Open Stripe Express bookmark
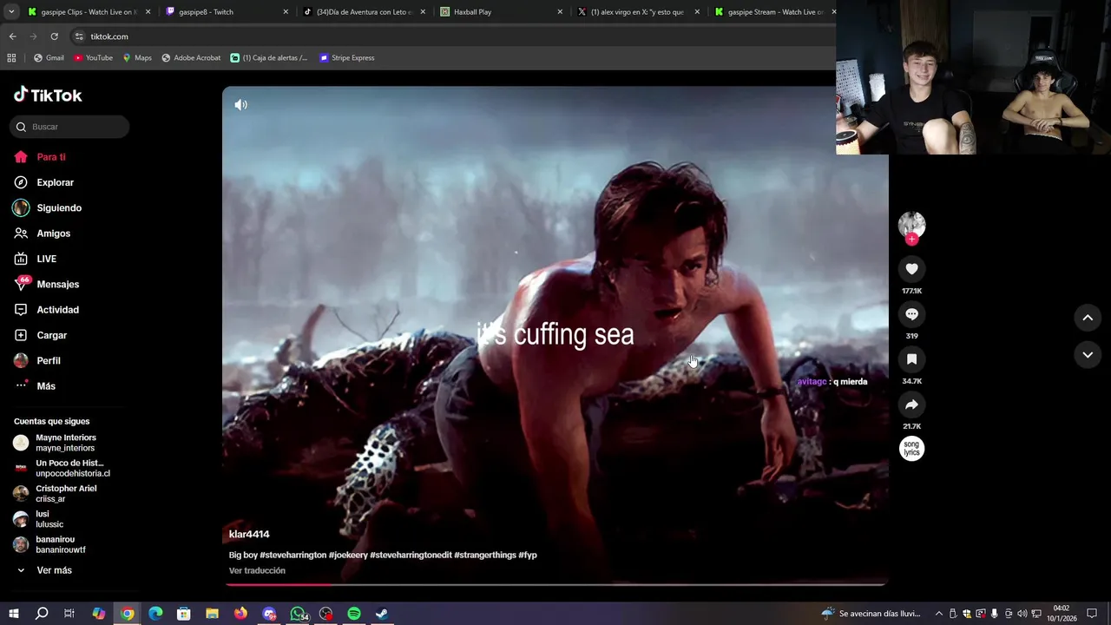Image resolution: width=1111 pixels, height=625 pixels. 346,58
